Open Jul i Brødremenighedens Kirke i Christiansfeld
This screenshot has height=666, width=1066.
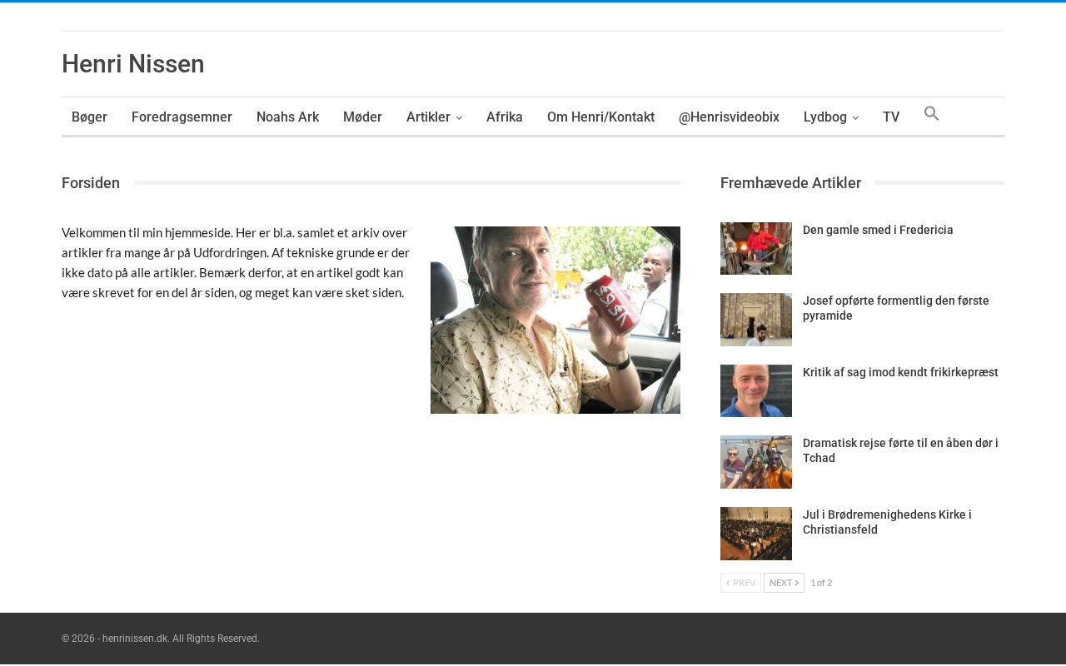(x=887, y=522)
